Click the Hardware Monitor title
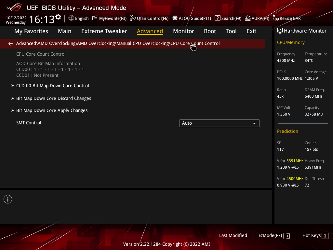Screen dimensions: 333x250 (305, 31)
